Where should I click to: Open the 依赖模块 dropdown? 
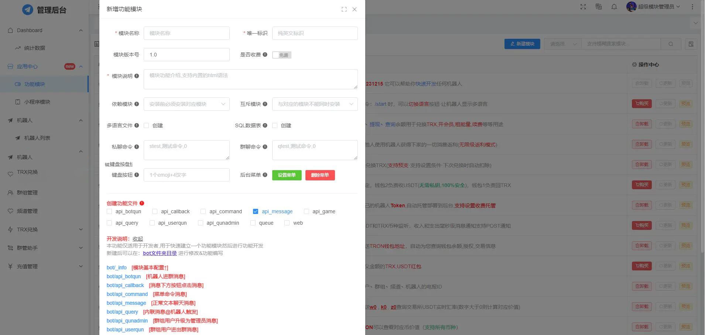186,104
